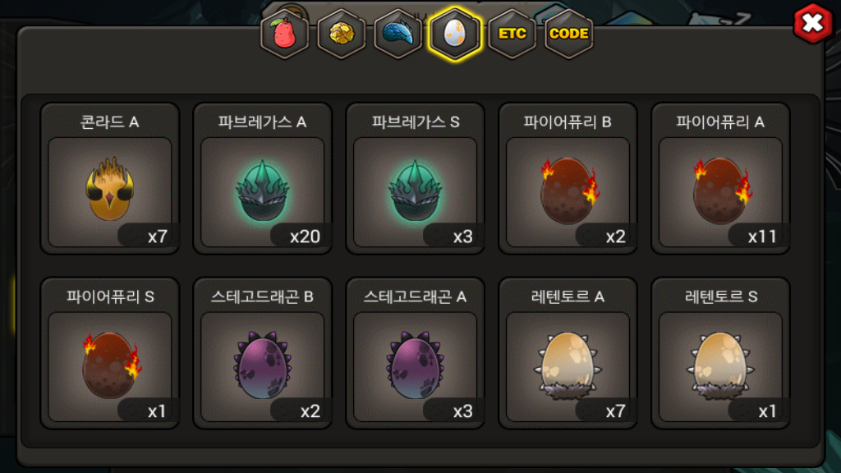Select the egg category tab
The height and width of the screenshot is (473, 841).
[x=455, y=34]
